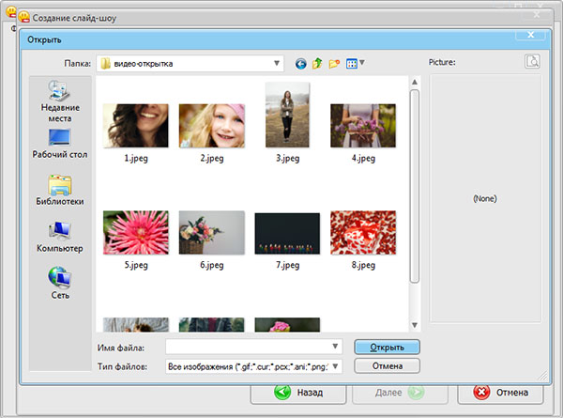Open the Тип файлов filter dropdown
This screenshot has width=563, height=418.
tap(336, 365)
